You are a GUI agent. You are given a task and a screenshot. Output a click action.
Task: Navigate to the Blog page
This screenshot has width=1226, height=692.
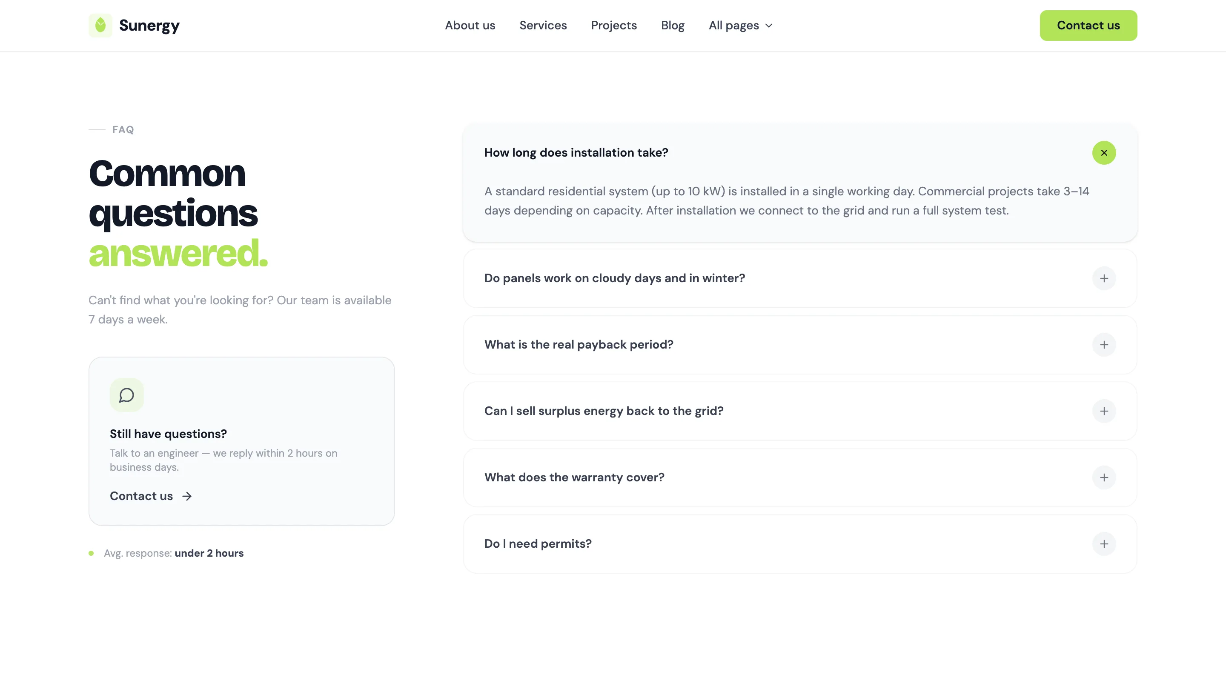(x=673, y=25)
